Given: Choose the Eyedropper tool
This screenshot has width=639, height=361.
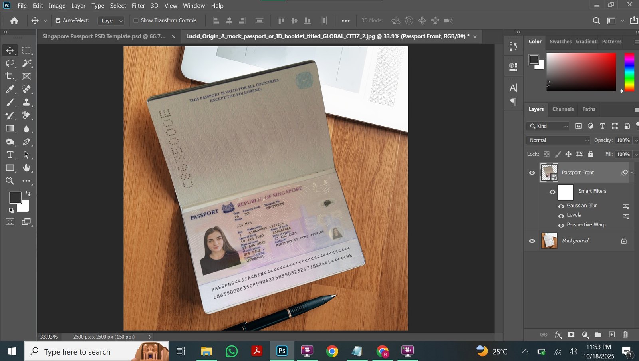Looking at the screenshot, I should pos(10,89).
